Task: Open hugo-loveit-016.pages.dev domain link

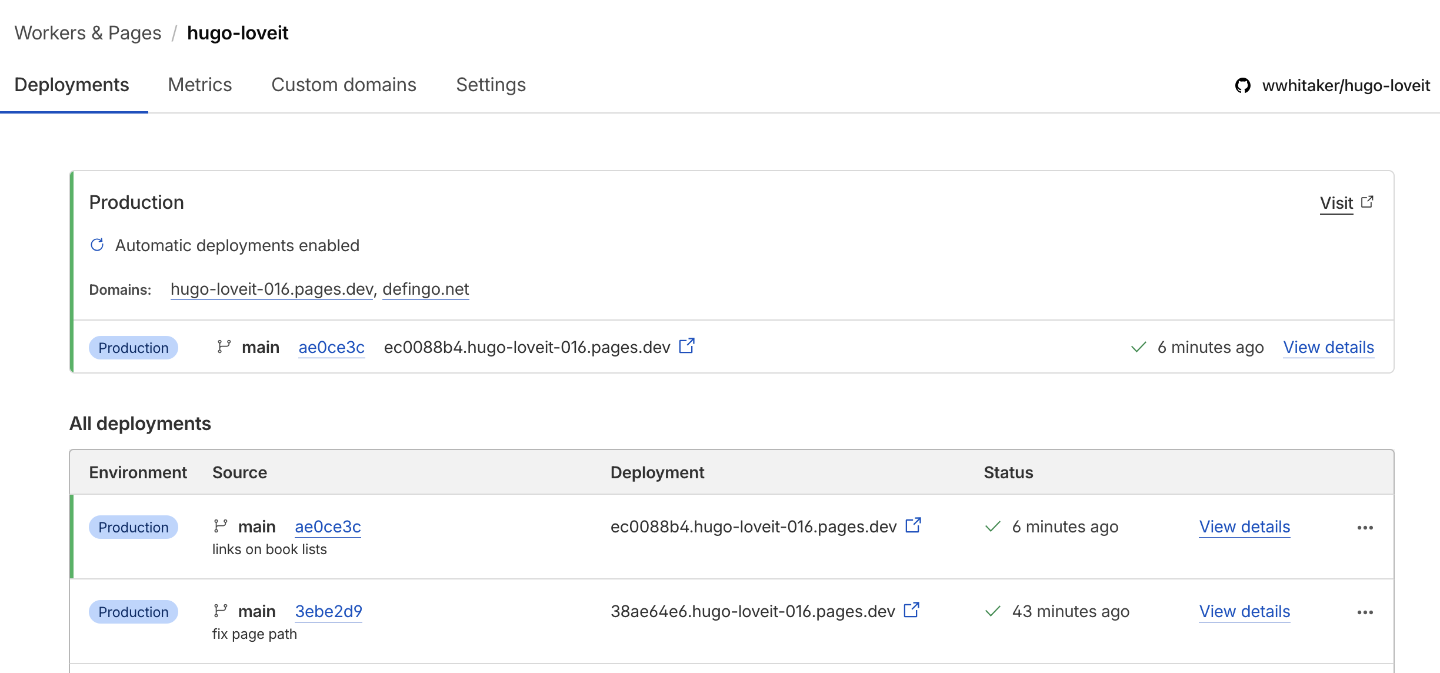Action: (272, 289)
